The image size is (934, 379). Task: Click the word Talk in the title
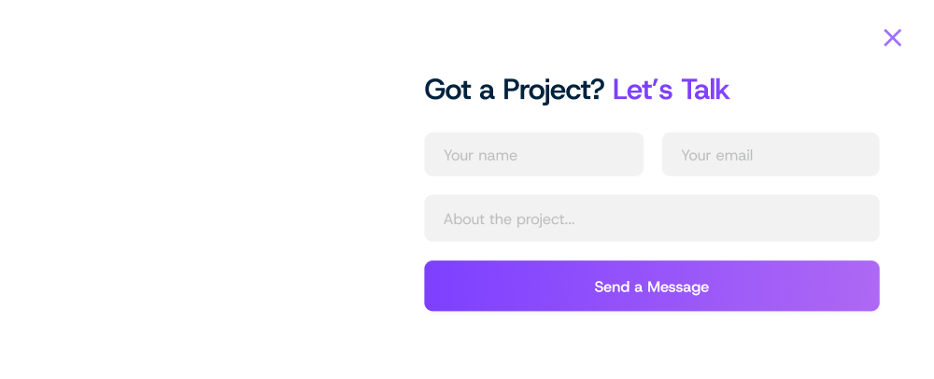(x=705, y=90)
